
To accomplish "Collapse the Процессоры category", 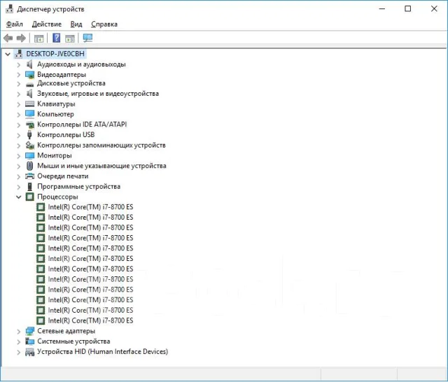I will coord(19,197).
